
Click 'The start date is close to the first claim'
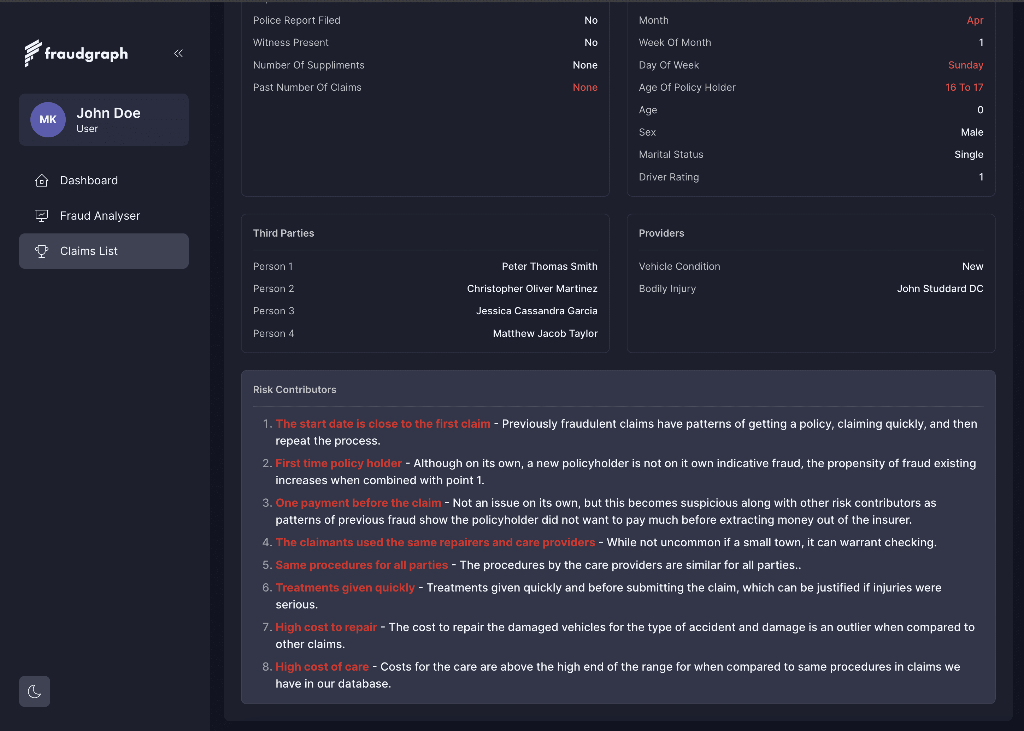coord(383,424)
